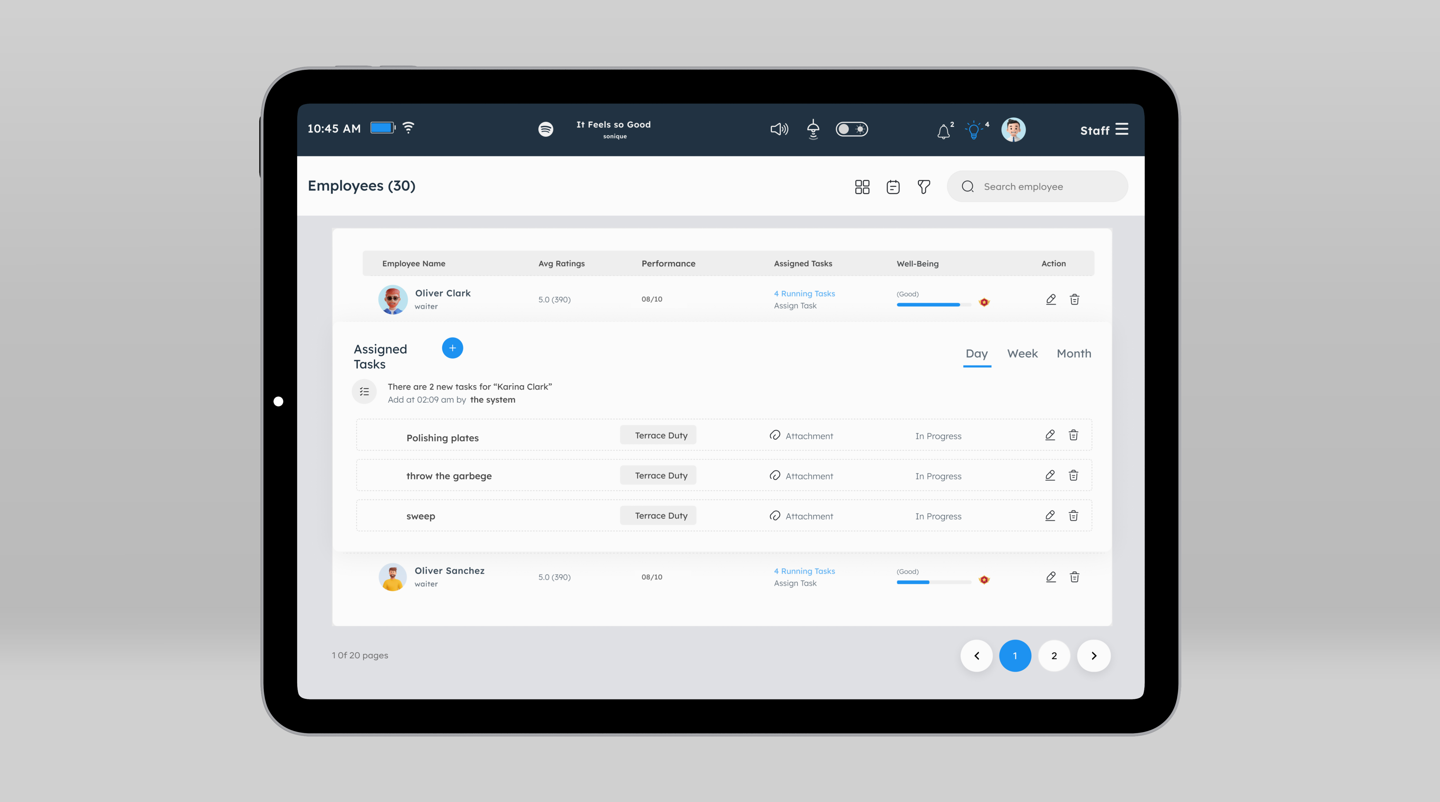Edit the sweep task
This screenshot has width=1440, height=802.
point(1050,515)
